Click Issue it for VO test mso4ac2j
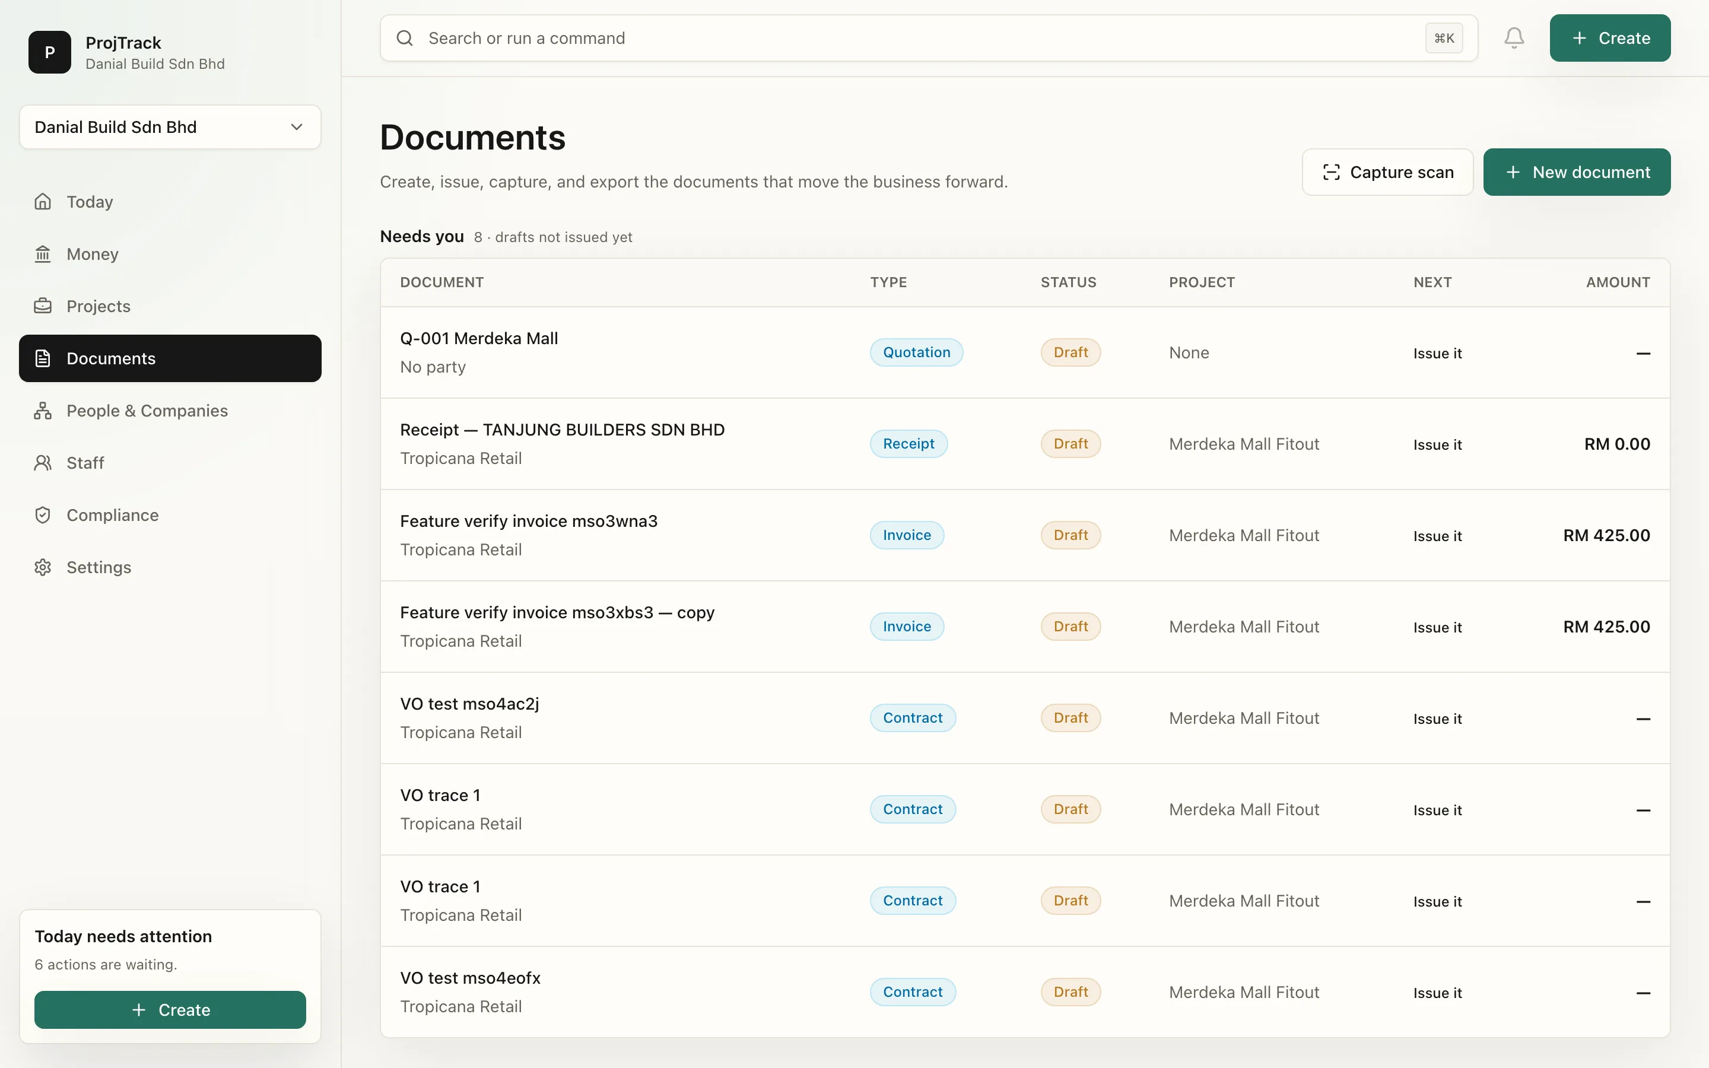The width and height of the screenshot is (1709, 1068). click(x=1437, y=719)
